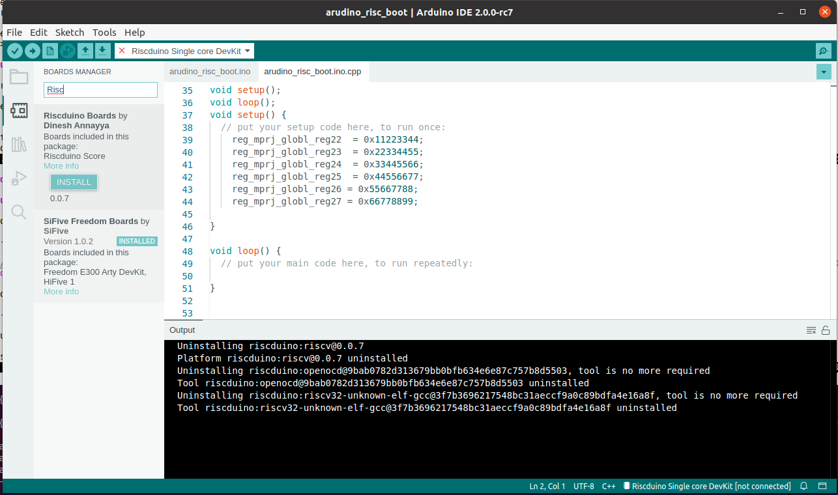
Task: Open the Help menu
Action: (x=135, y=32)
